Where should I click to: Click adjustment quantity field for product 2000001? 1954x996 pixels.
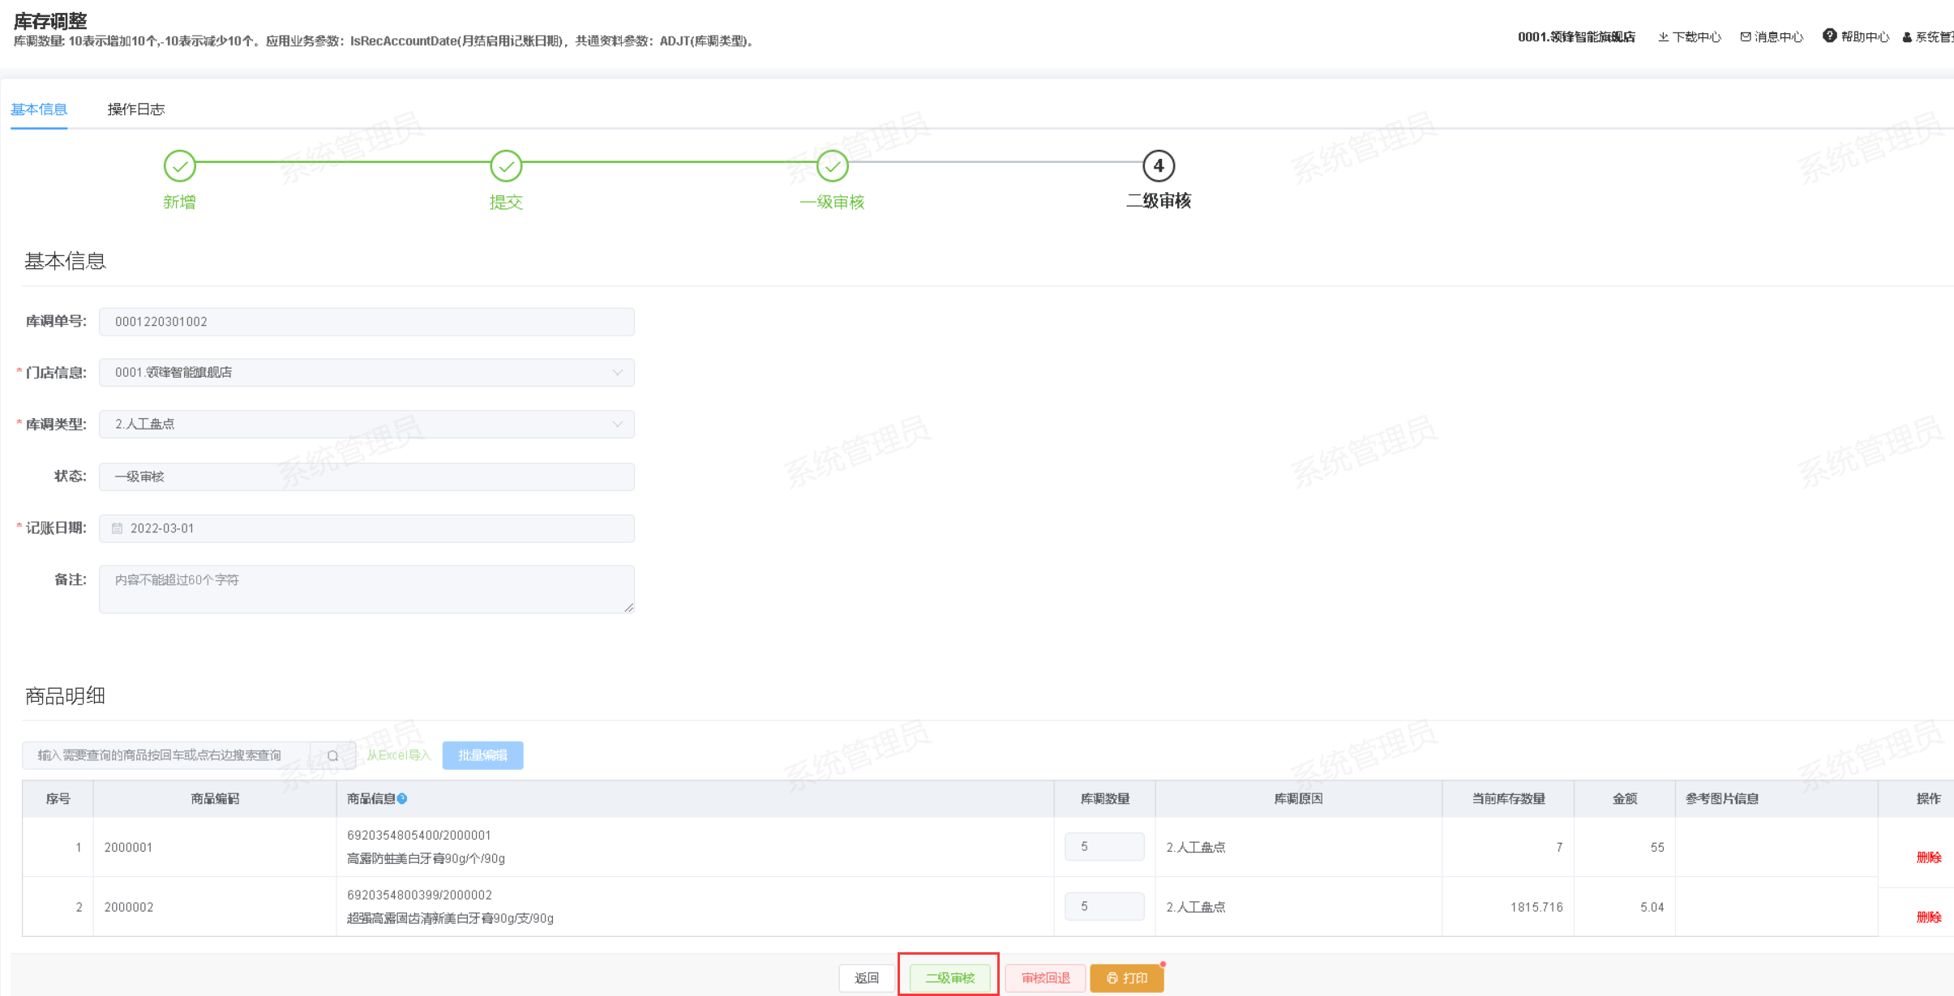point(1103,847)
